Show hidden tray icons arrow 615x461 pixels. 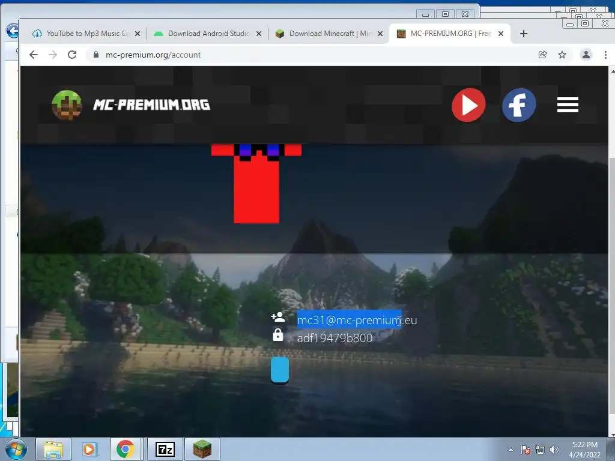pyautogui.click(x=510, y=450)
